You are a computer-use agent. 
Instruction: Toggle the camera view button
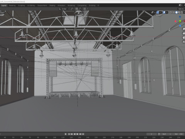(x=184, y=37)
